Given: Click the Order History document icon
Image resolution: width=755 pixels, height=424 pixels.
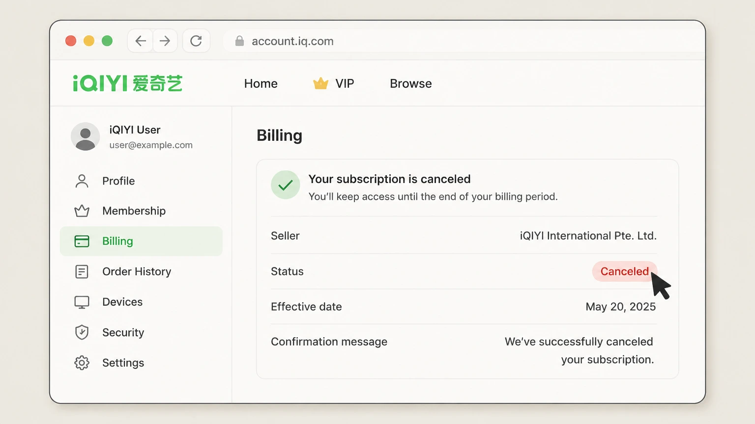Looking at the screenshot, I should click(x=82, y=271).
